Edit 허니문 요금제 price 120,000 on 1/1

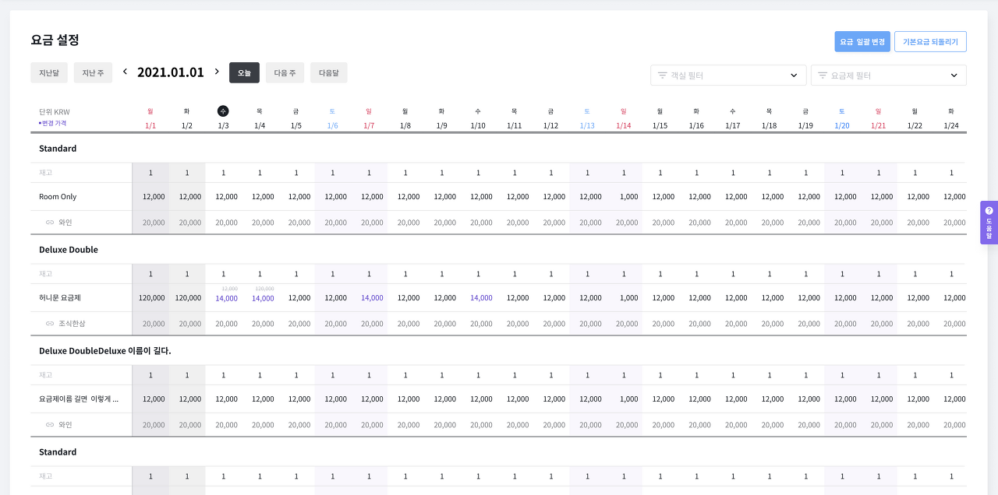coord(151,298)
